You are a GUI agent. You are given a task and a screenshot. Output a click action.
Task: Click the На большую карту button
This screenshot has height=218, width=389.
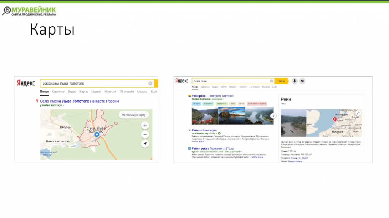pos(134,115)
